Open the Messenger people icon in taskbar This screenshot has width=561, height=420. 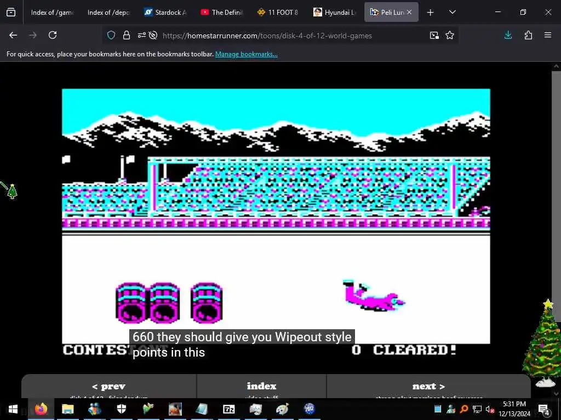94,409
